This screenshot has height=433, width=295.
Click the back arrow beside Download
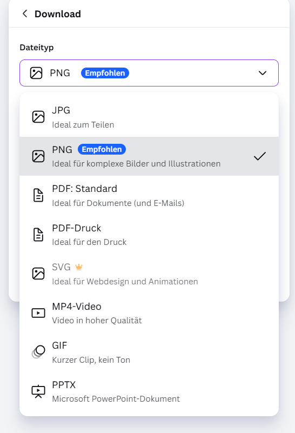tap(25, 14)
